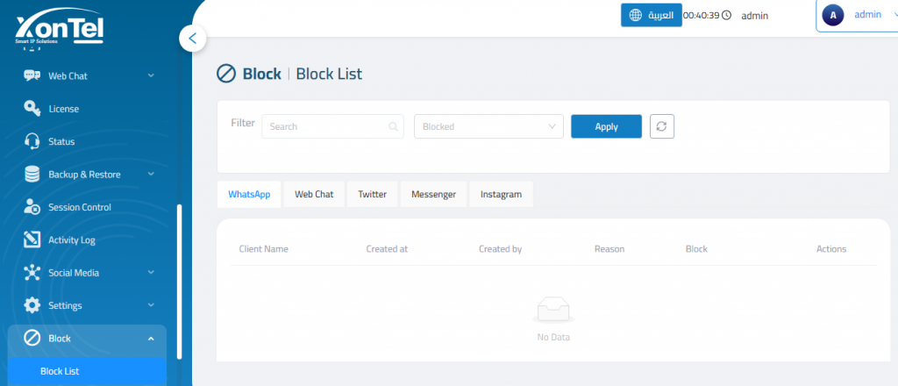Switch to the Instagram tab
Viewport: 898px width, 386px height.
pos(501,194)
